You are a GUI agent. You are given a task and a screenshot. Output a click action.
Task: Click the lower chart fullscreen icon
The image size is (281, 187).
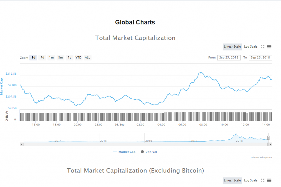coord(262,180)
